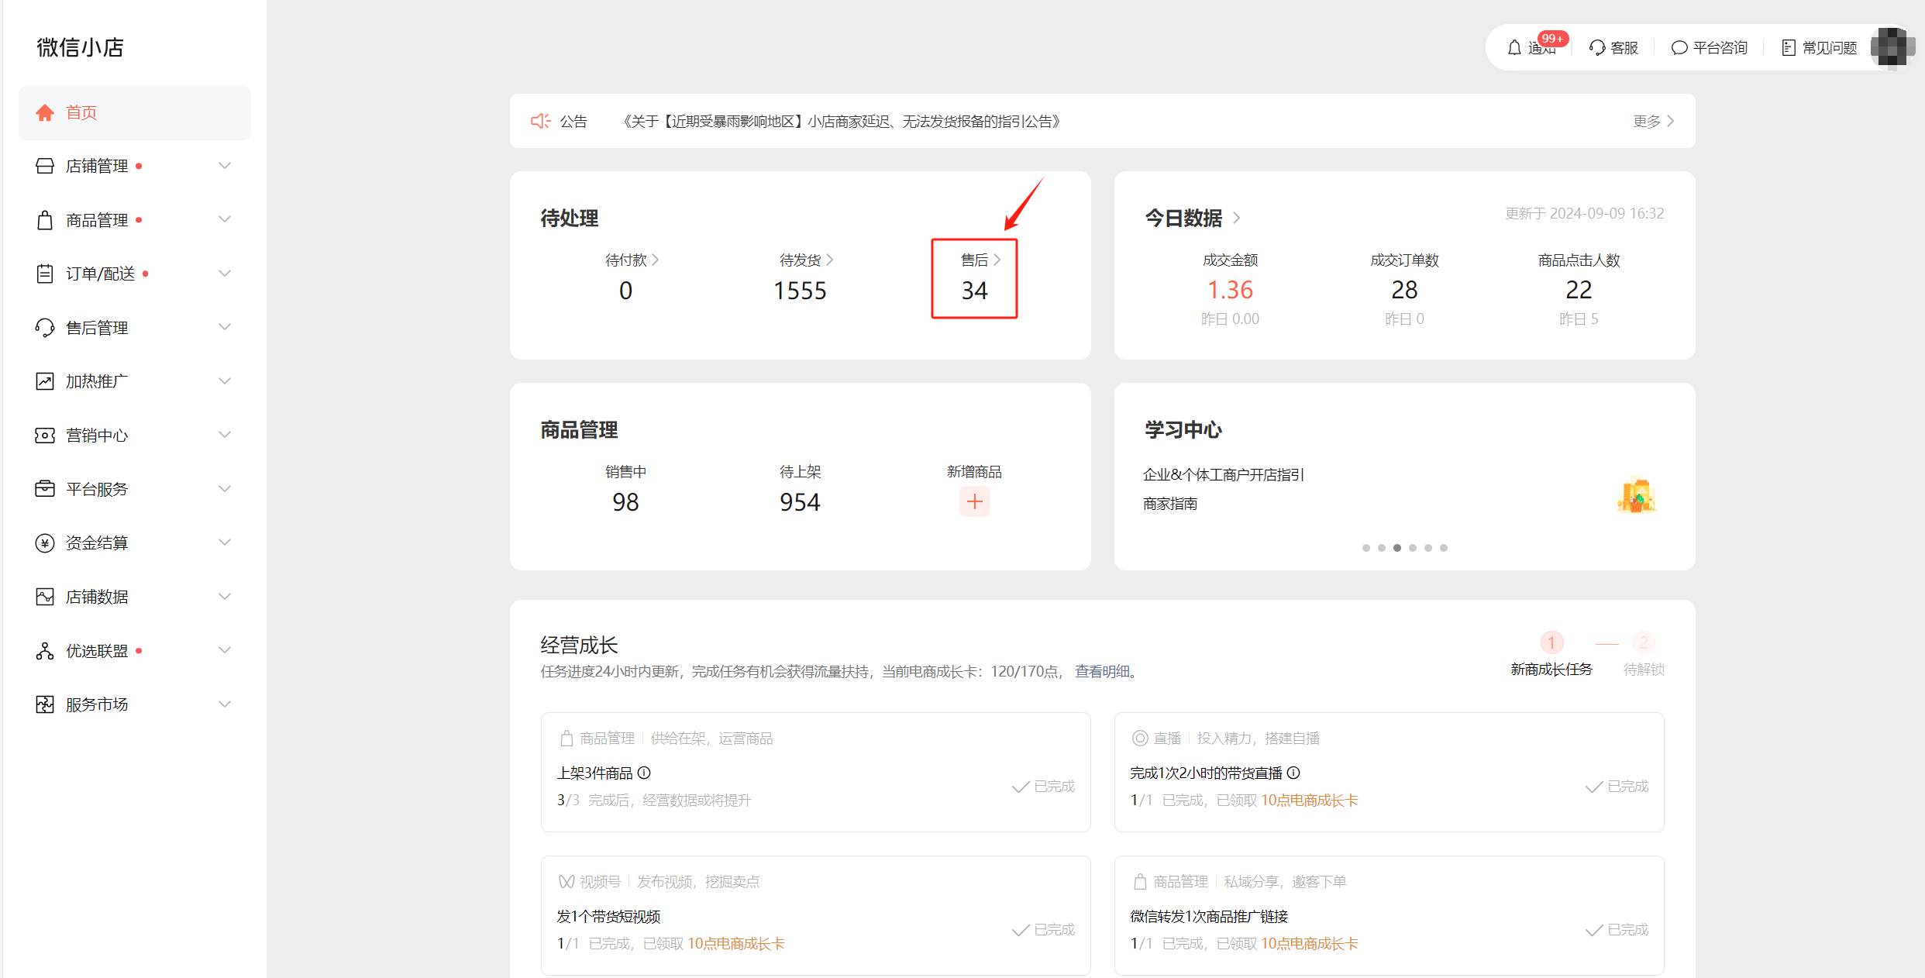Click the third carousel dot in 学习中心
The image size is (1925, 978).
click(x=1396, y=547)
